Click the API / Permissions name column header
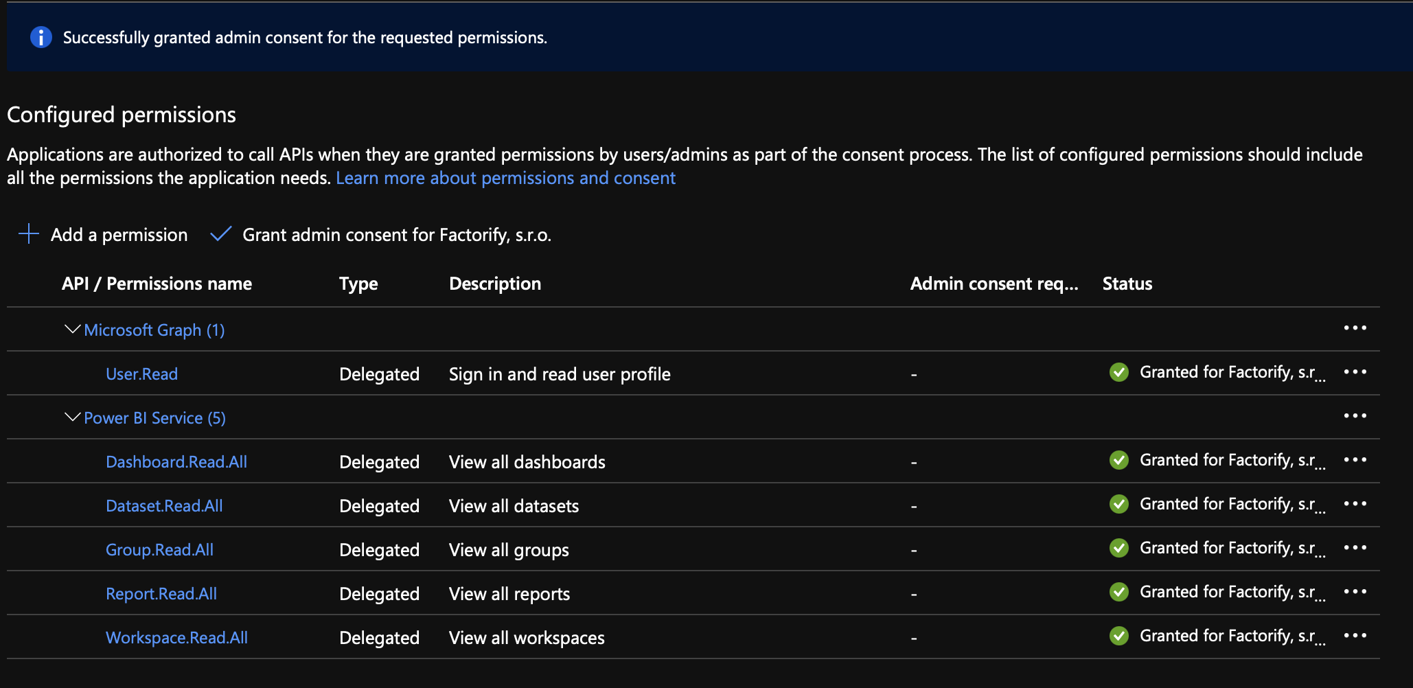The image size is (1413, 688). 157,284
